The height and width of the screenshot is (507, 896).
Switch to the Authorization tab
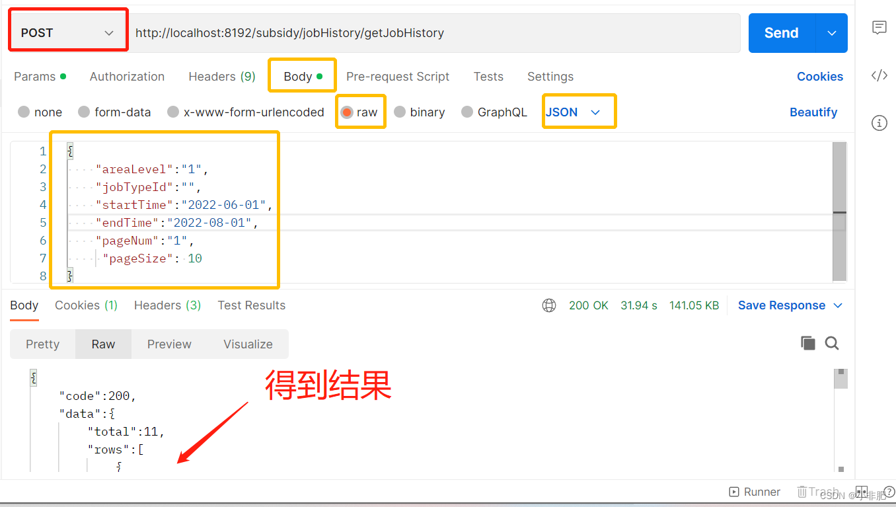(x=127, y=77)
